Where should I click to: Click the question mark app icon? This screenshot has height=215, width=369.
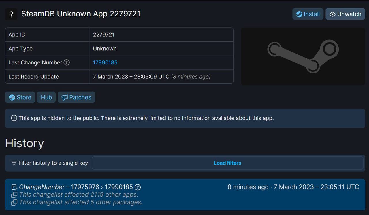click(11, 14)
